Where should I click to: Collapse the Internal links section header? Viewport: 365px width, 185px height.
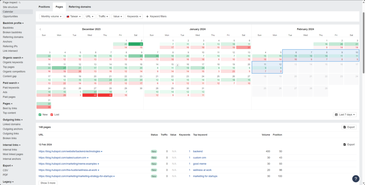11,145
